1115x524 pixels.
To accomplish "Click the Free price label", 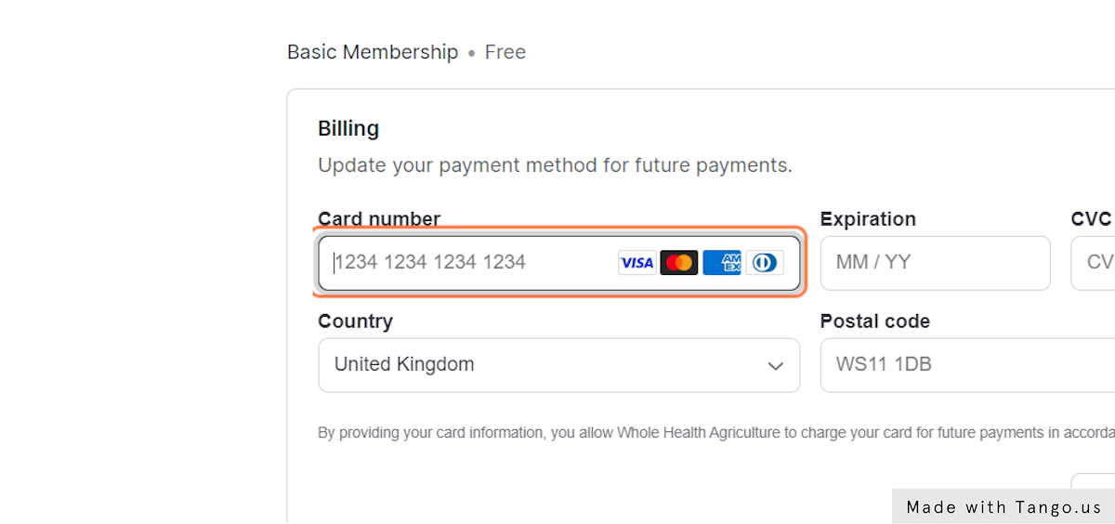I will [x=505, y=52].
